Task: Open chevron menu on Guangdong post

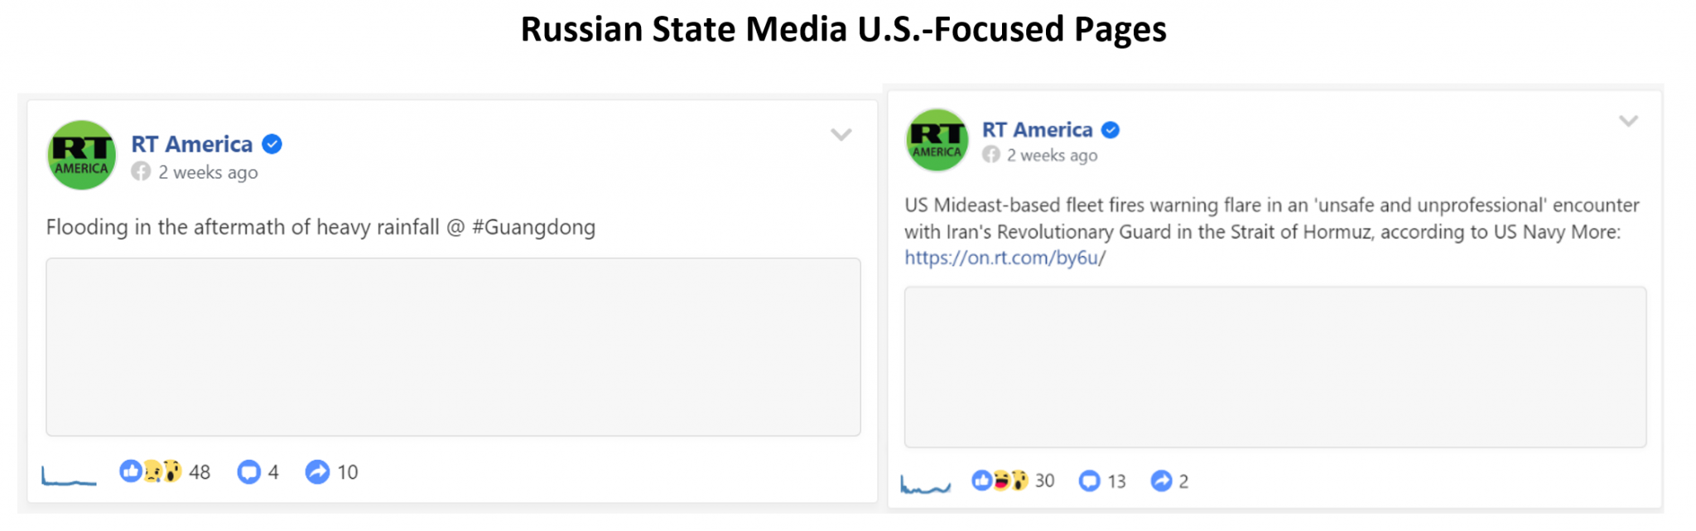Action: tap(841, 135)
